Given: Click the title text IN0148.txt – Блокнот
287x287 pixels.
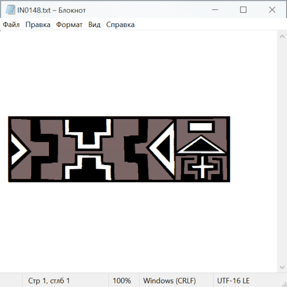Looking at the screenshot, I should pos(52,10).
